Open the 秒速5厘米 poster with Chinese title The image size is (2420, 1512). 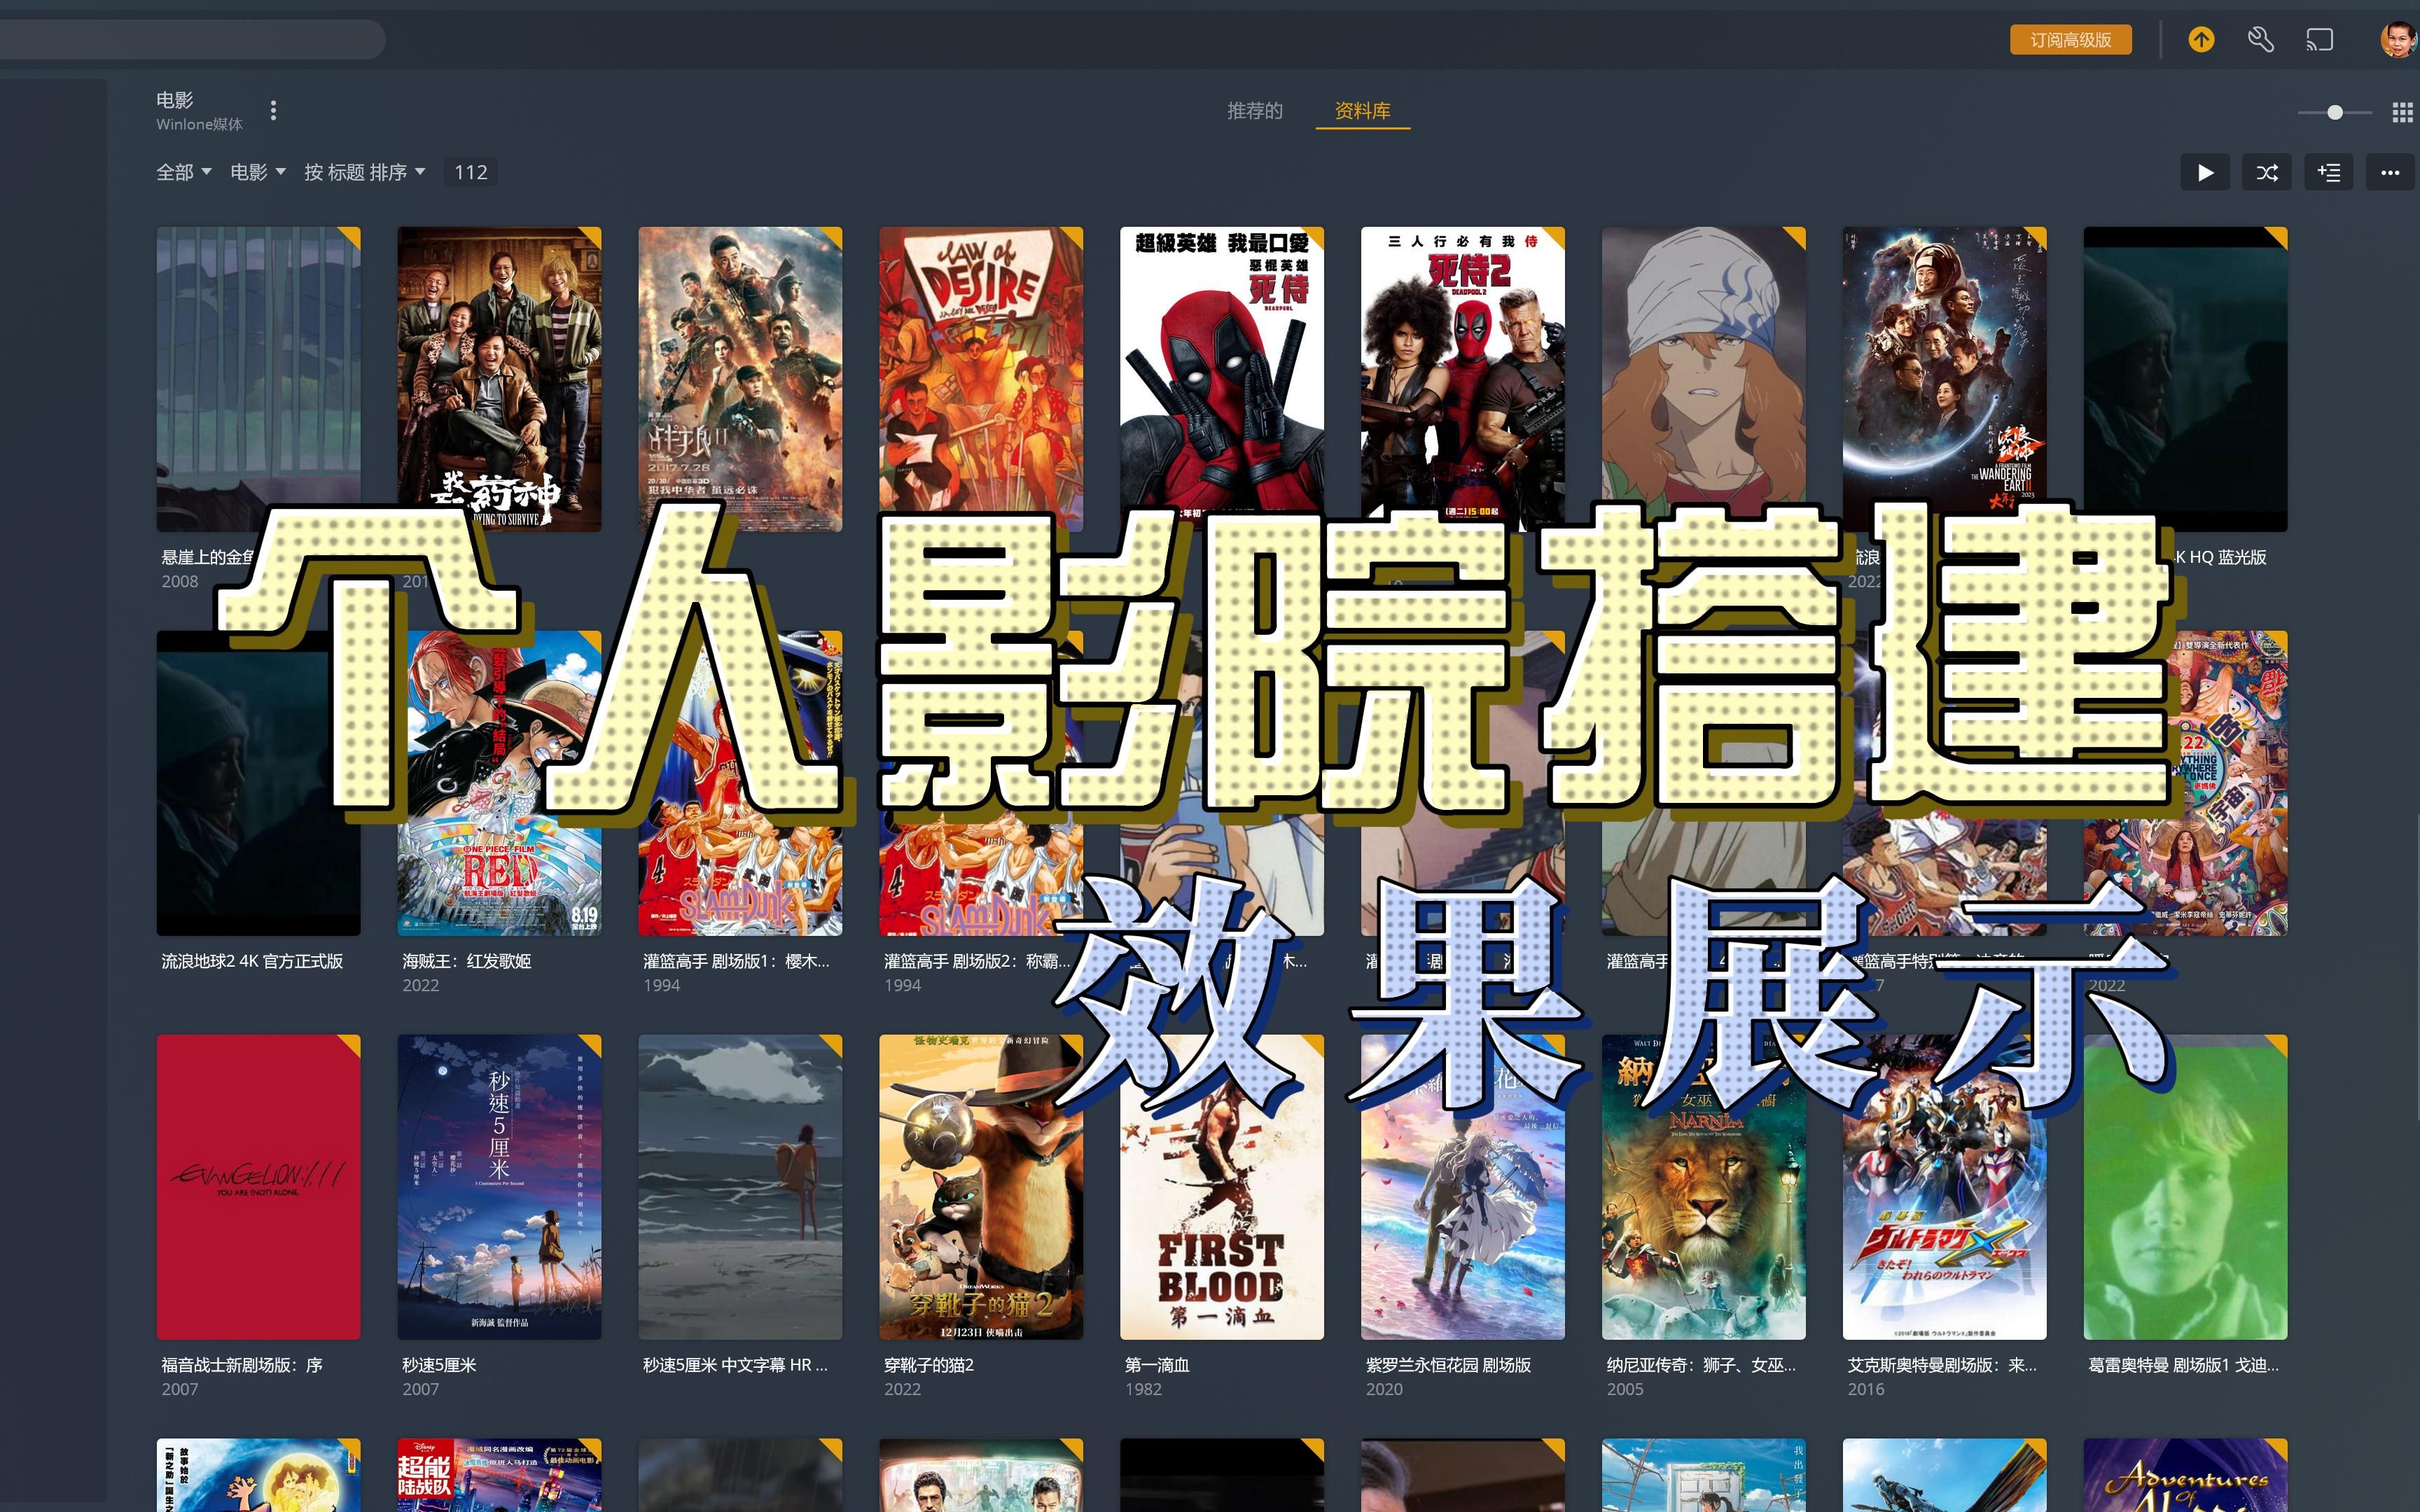click(x=499, y=1187)
